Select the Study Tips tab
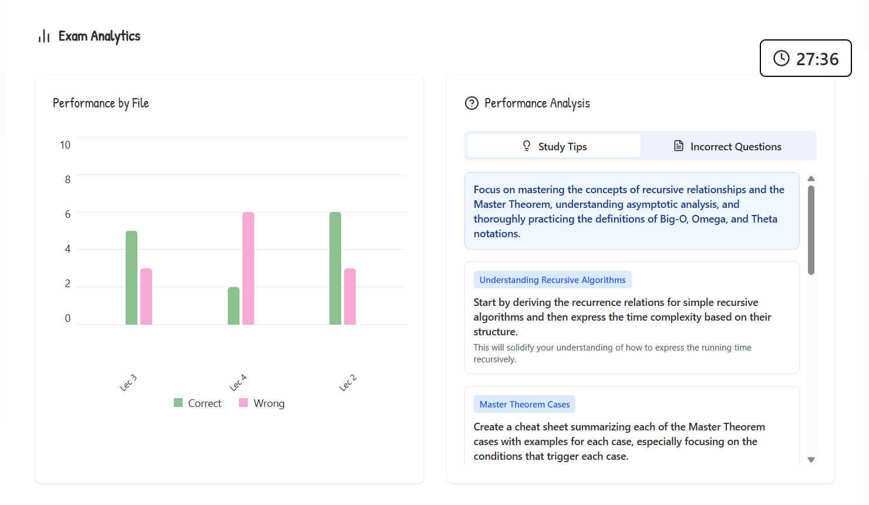This screenshot has width=869, height=505. [x=554, y=146]
